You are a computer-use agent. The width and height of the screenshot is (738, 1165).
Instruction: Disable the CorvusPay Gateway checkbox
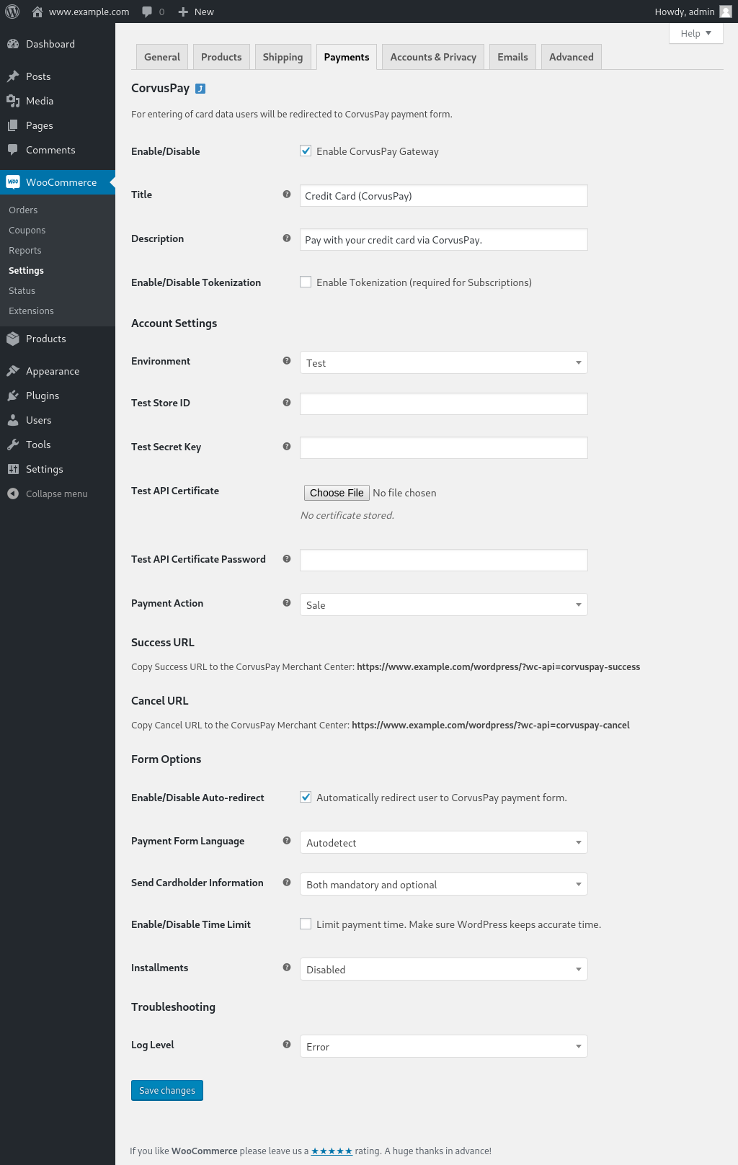pos(306,151)
